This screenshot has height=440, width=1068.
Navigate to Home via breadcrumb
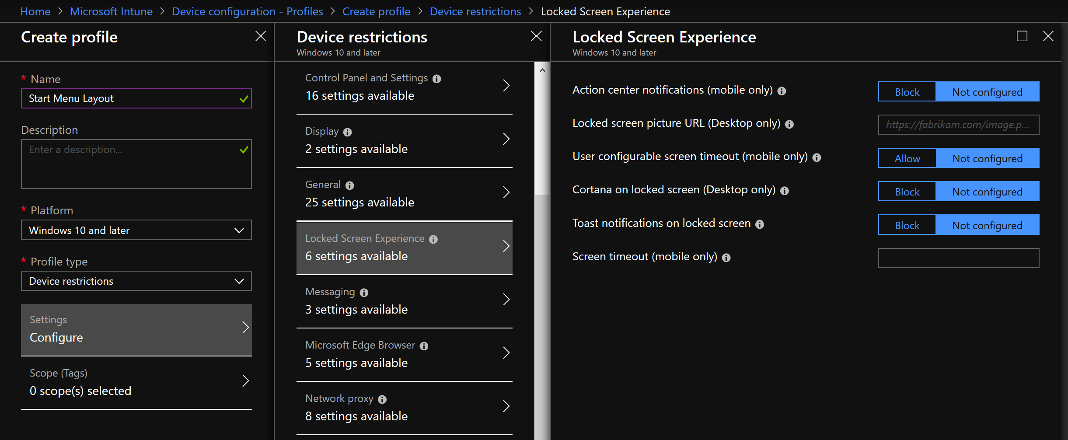(35, 11)
